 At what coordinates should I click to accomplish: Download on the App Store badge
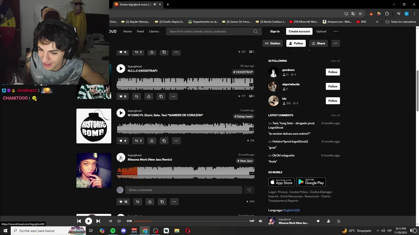coord(281,182)
